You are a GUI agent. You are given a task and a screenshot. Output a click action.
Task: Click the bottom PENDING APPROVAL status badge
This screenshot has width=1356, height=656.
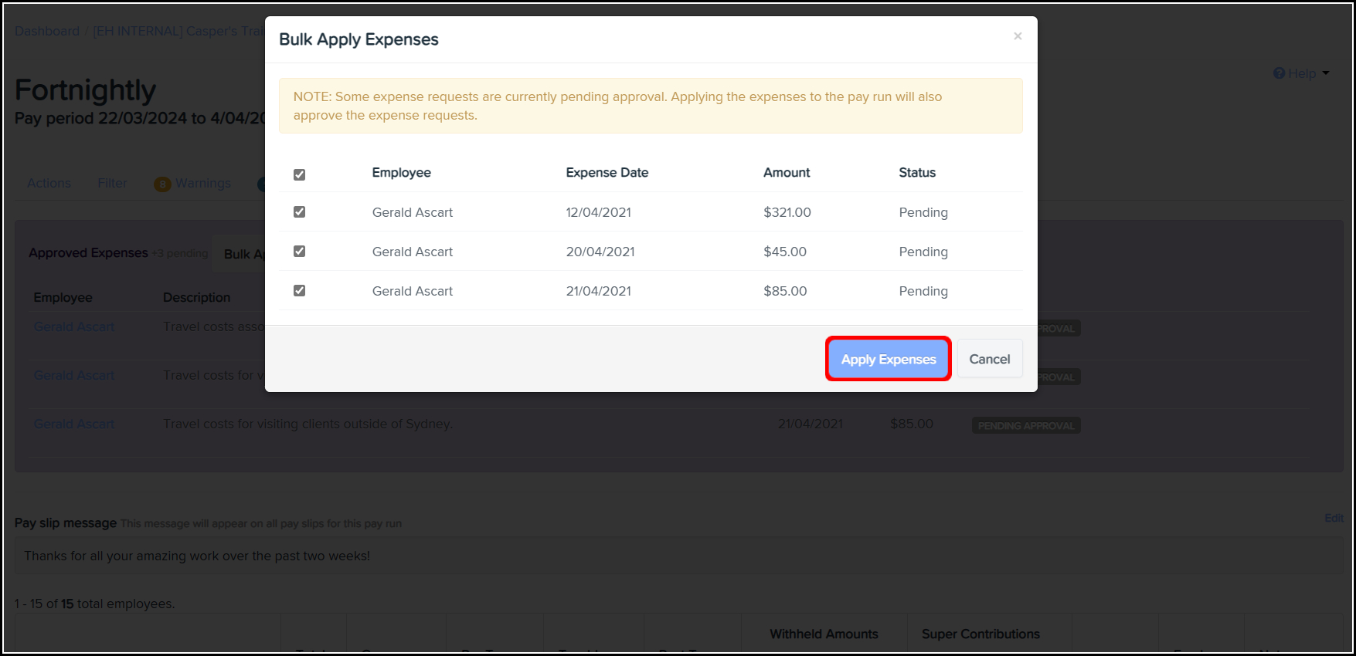point(1025,425)
